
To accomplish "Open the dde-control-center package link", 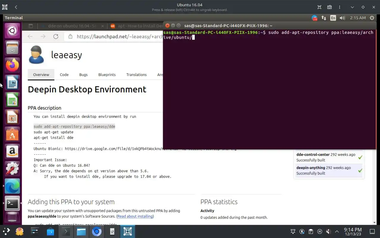I will (x=313, y=154).
